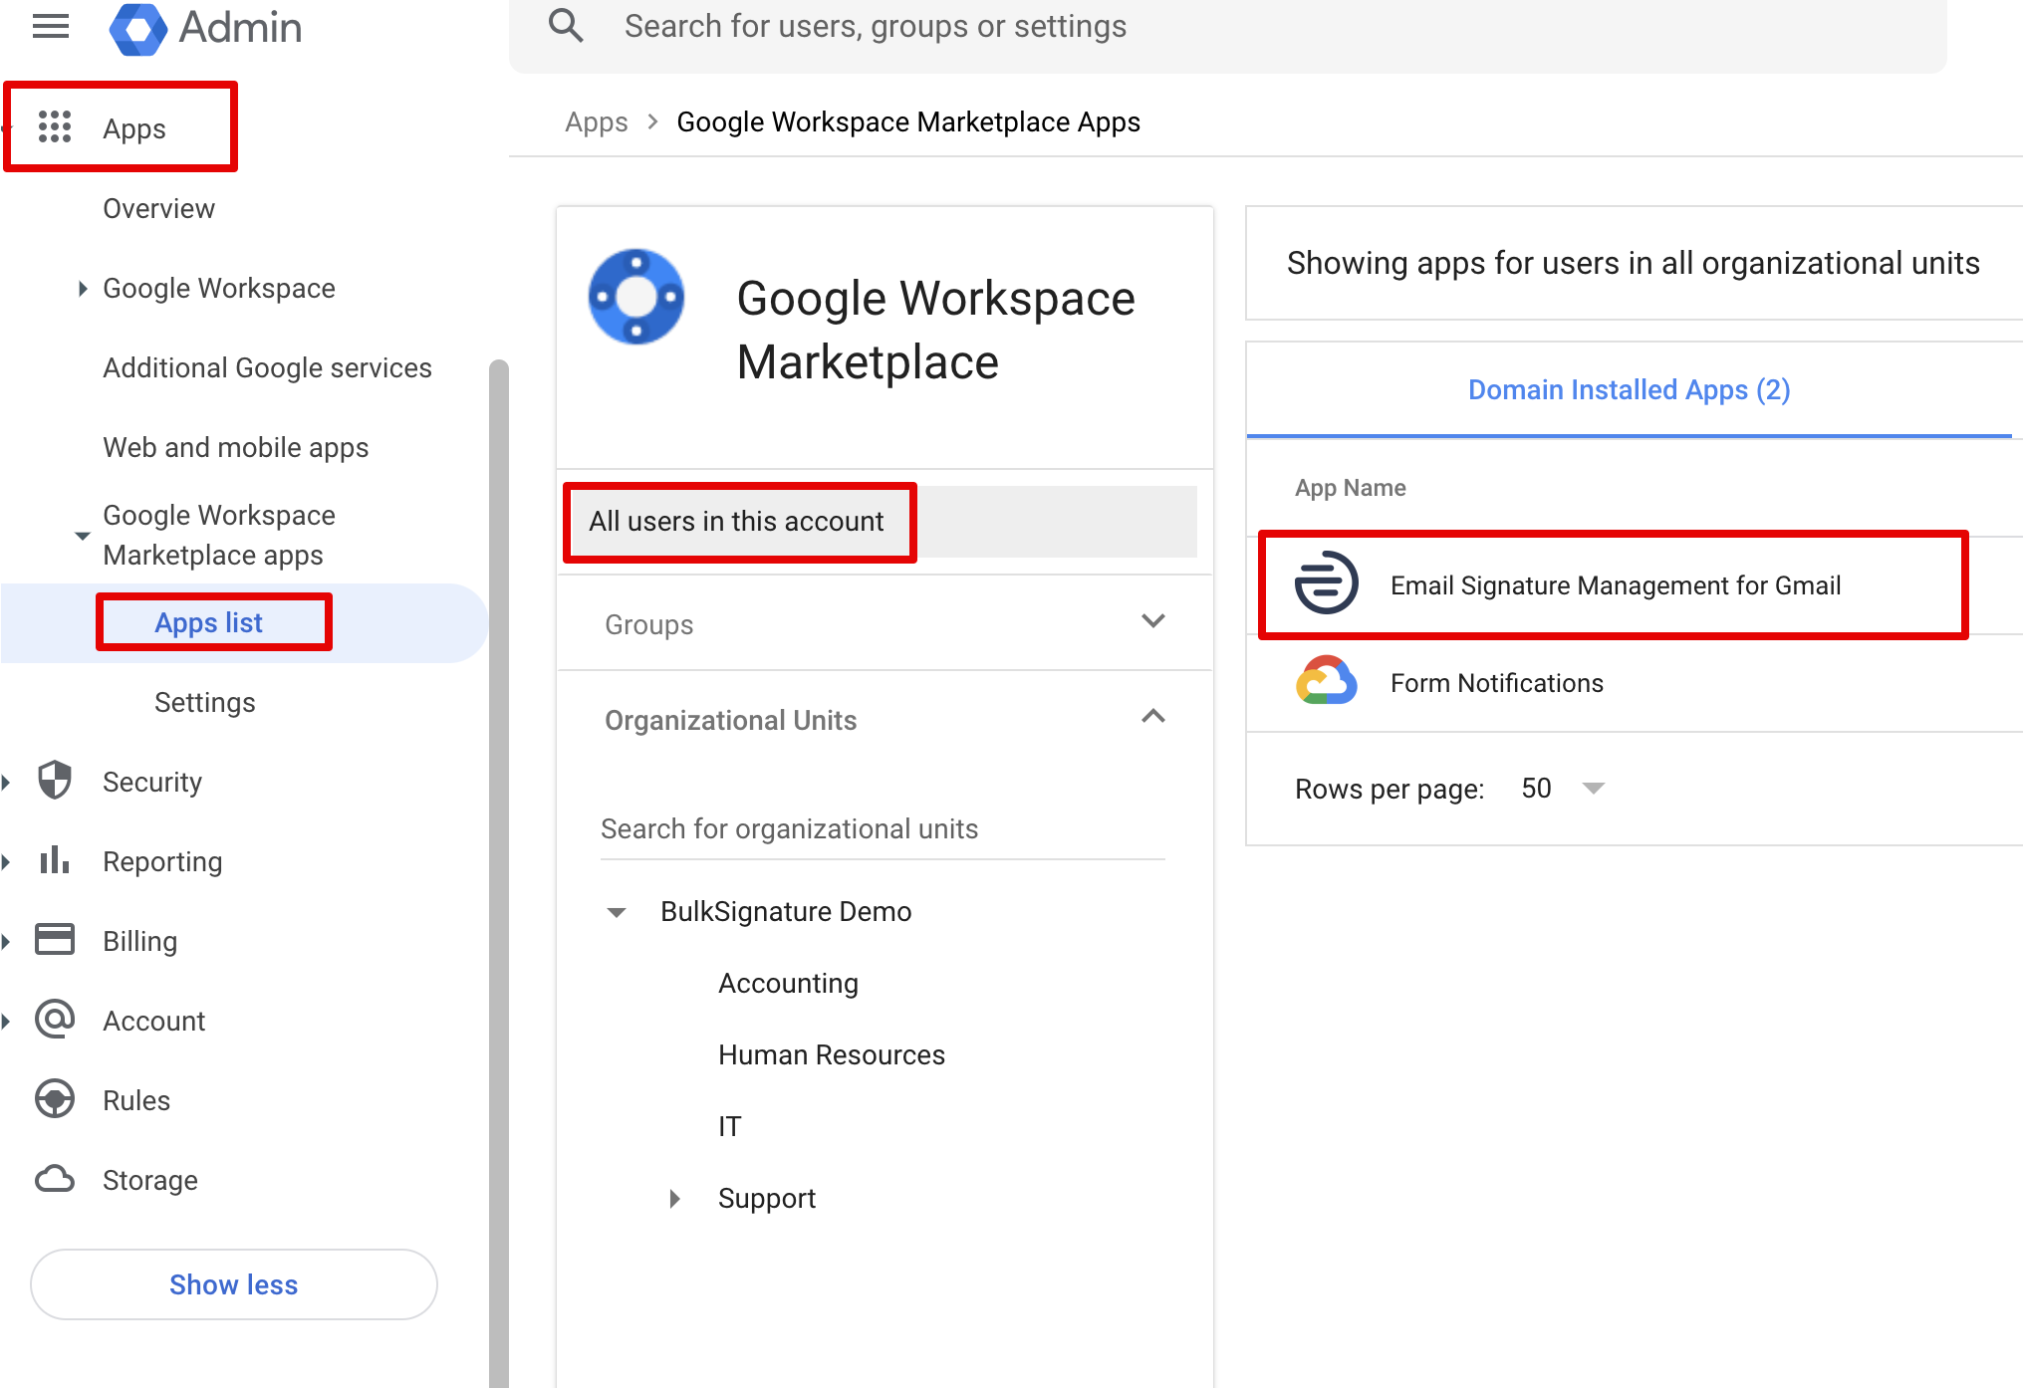Open Storage via the cloud icon
The image size is (2023, 1388).
(55, 1179)
